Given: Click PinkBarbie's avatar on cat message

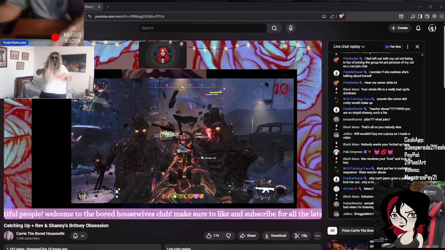Looking at the screenshot, I should click(x=336, y=59).
